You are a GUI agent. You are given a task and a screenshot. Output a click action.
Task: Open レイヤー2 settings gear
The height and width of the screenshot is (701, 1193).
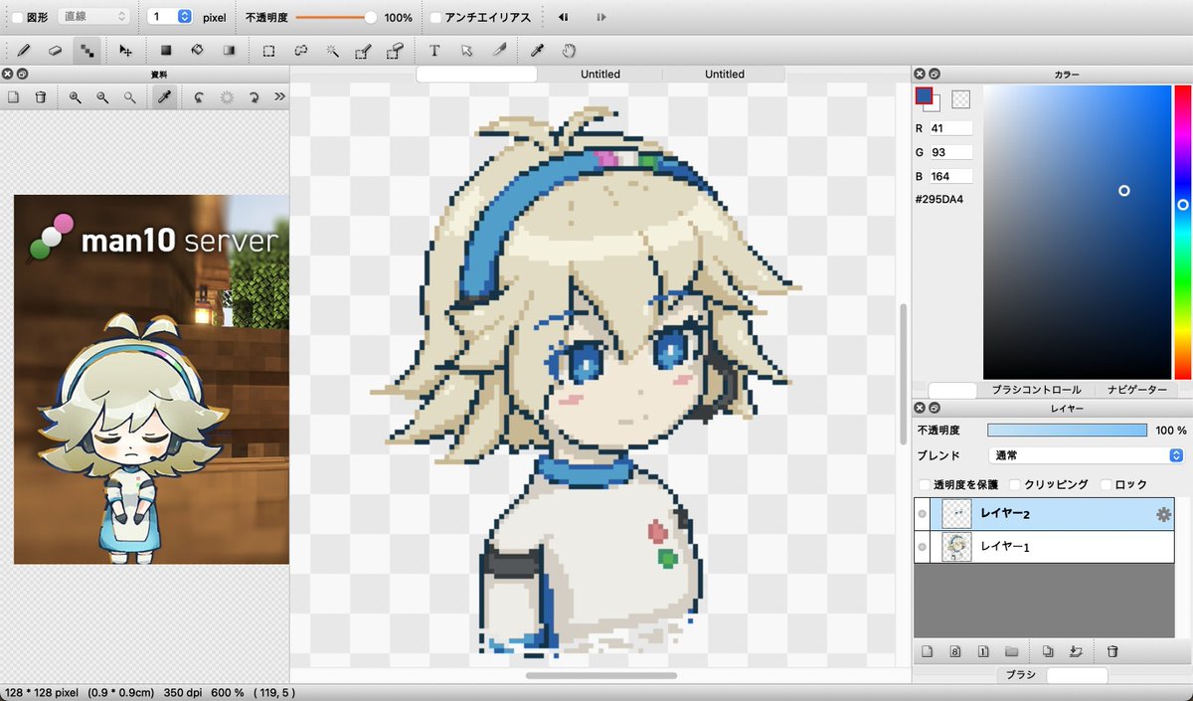[1163, 514]
